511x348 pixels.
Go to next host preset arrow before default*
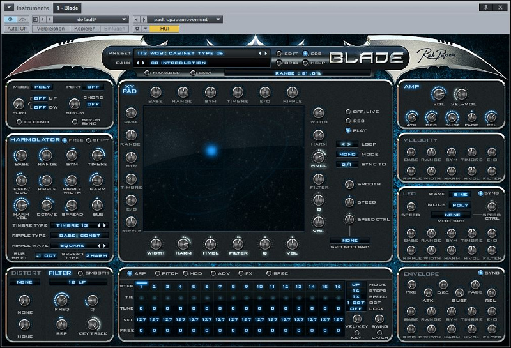(x=50, y=19)
